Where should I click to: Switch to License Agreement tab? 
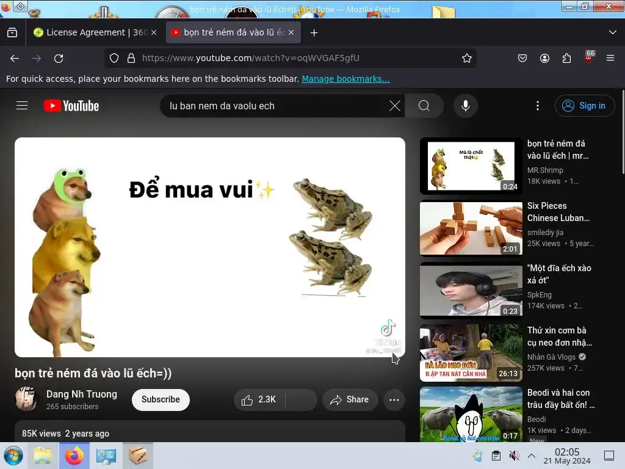click(95, 33)
